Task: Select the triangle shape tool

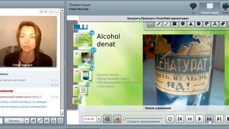Action: pos(191,24)
